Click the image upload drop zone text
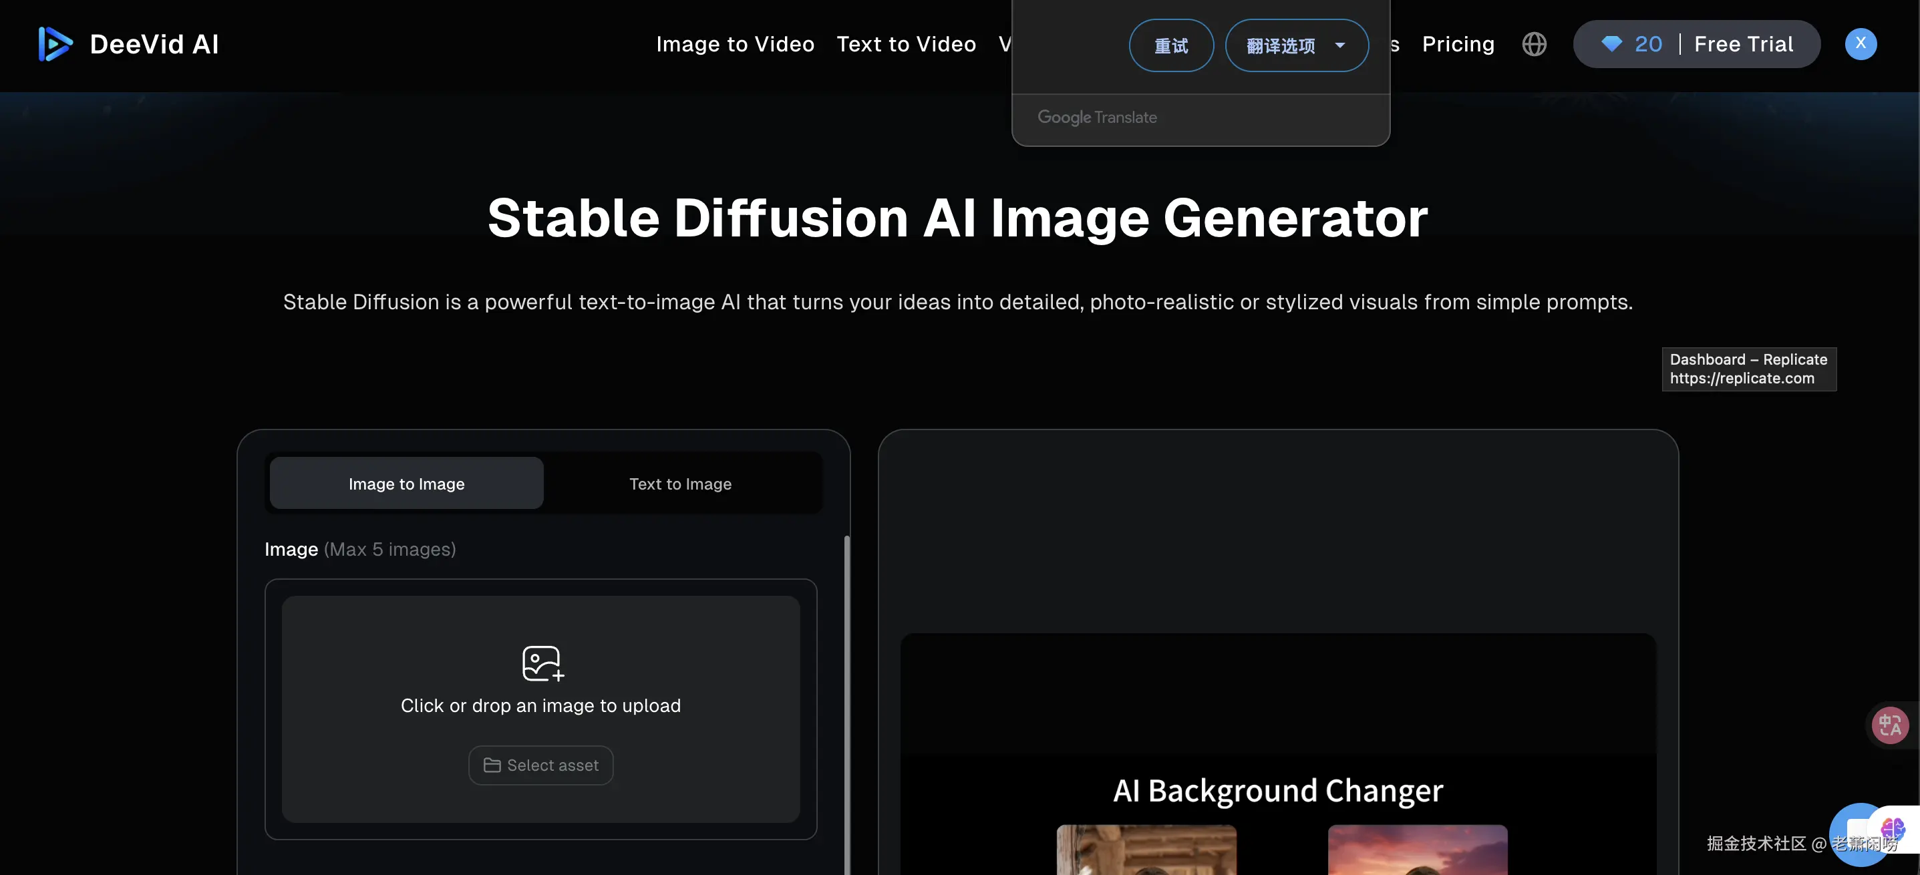The width and height of the screenshot is (1920, 875). tap(540, 705)
